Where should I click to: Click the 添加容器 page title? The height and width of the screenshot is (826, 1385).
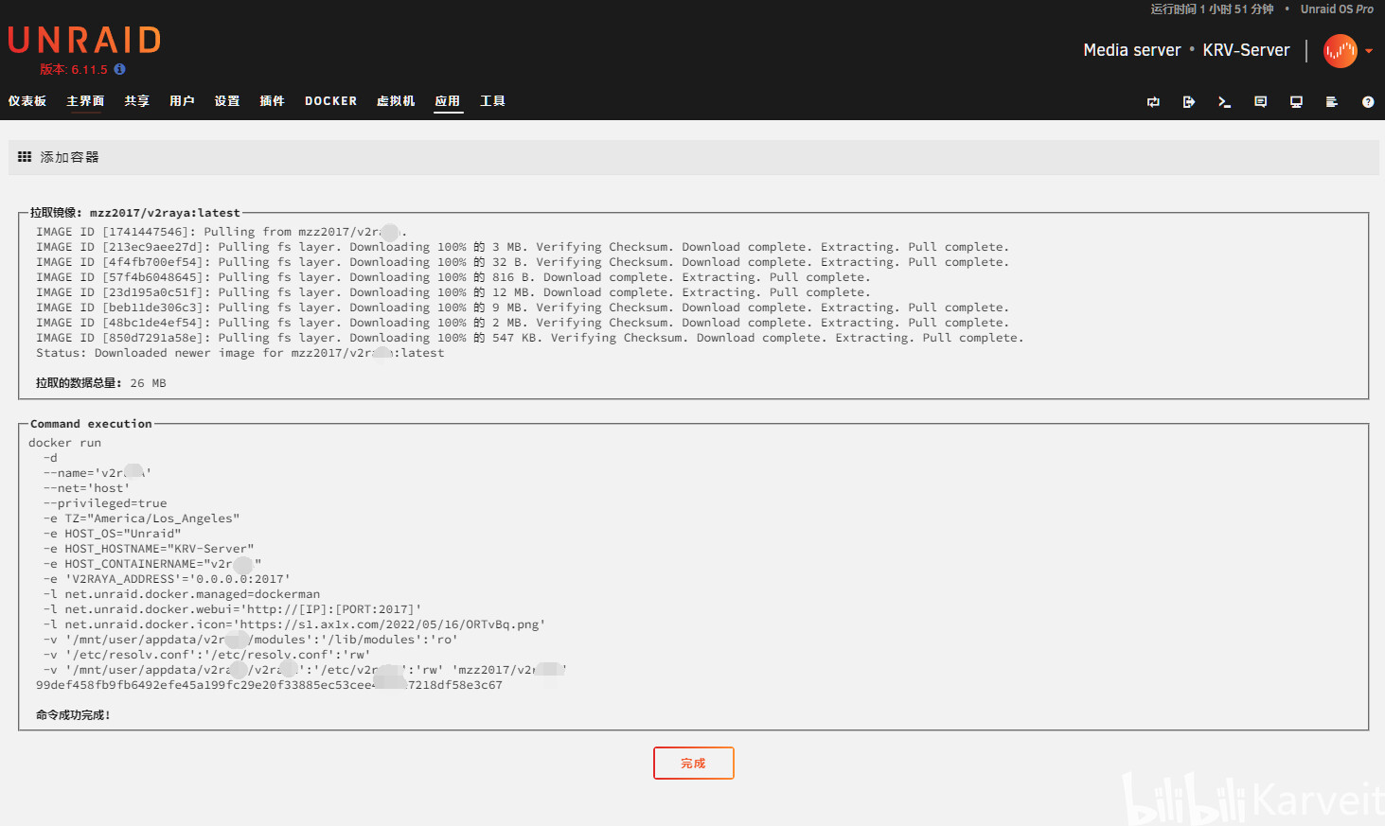click(x=69, y=157)
